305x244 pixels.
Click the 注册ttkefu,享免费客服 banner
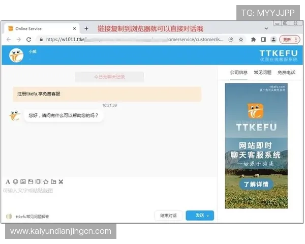[x=107, y=94]
